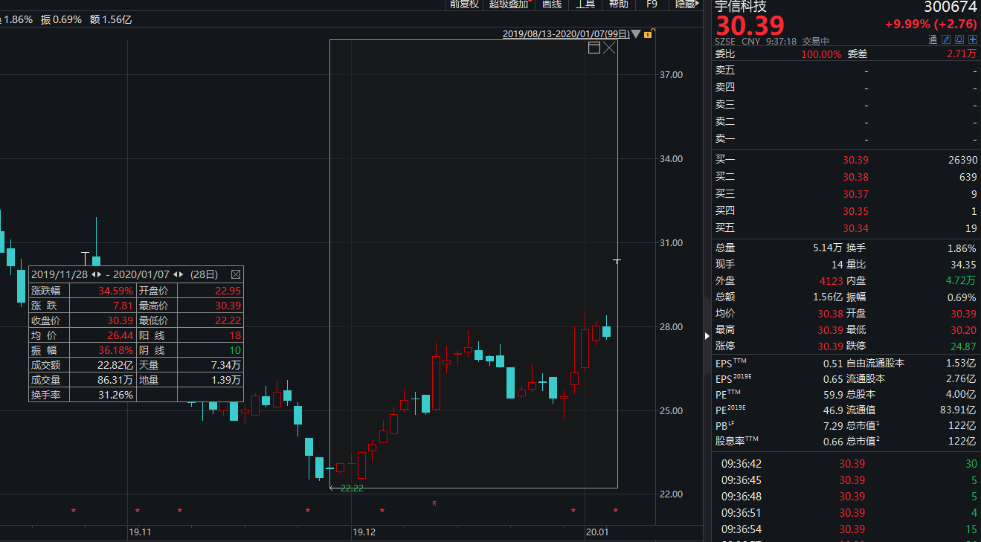
Task: Click the 买一 bid price 30.39
Action: [855, 160]
